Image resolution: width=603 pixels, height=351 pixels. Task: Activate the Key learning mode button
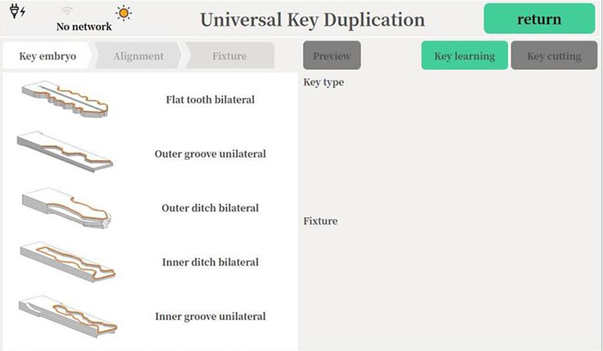[x=464, y=56]
